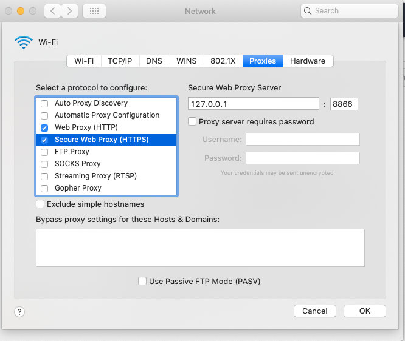The height and width of the screenshot is (341, 405).
Task: Check Use Passive FTP Mode (PASV)
Action: tap(142, 282)
